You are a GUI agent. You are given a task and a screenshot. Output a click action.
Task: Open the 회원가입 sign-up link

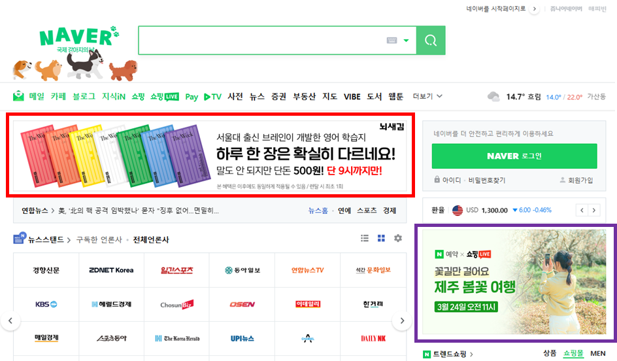[x=576, y=180]
